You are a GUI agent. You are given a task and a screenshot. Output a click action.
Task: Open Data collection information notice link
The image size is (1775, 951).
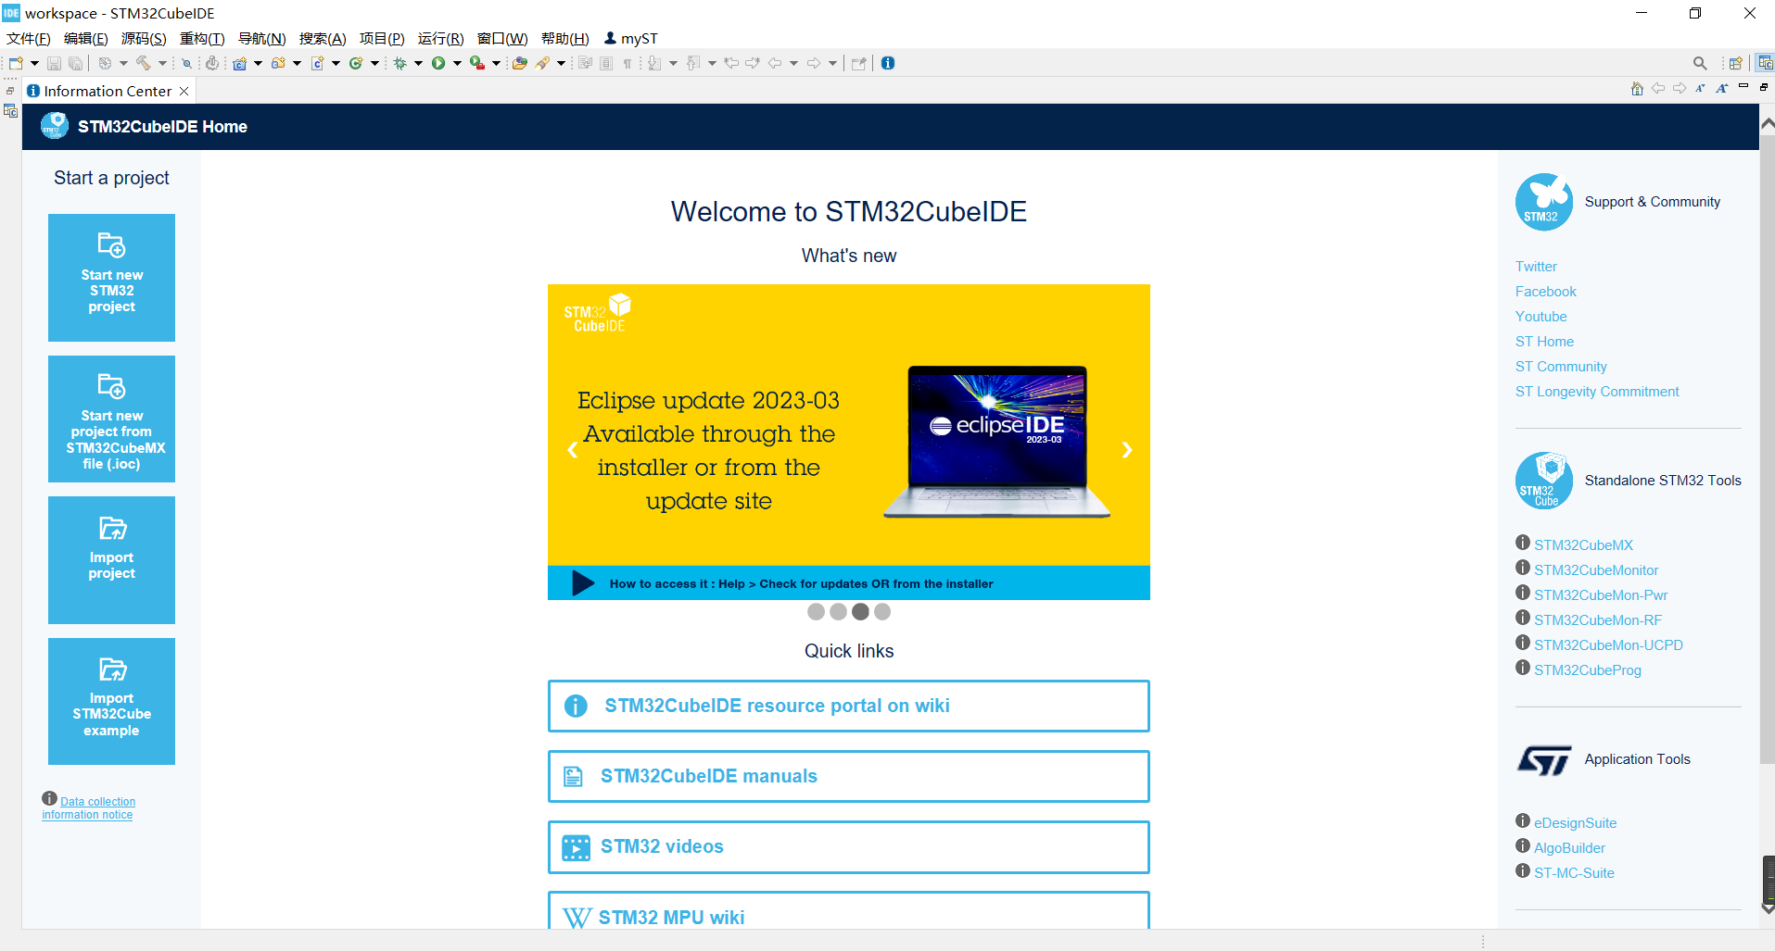pyautogui.click(x=89, y=807)
